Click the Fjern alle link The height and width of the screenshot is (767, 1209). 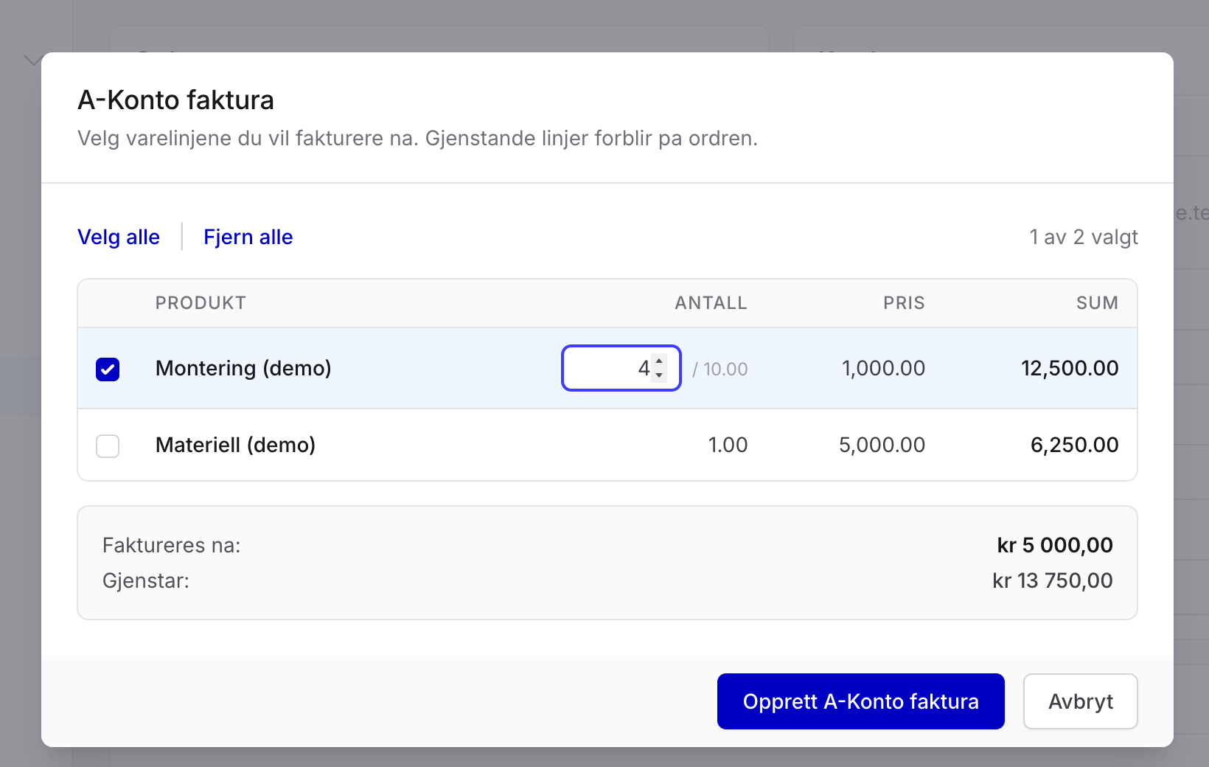pyautogui.click(x=248, y=237)
